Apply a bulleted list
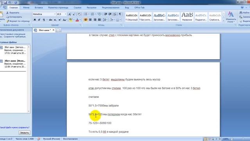 pos(86,14)
